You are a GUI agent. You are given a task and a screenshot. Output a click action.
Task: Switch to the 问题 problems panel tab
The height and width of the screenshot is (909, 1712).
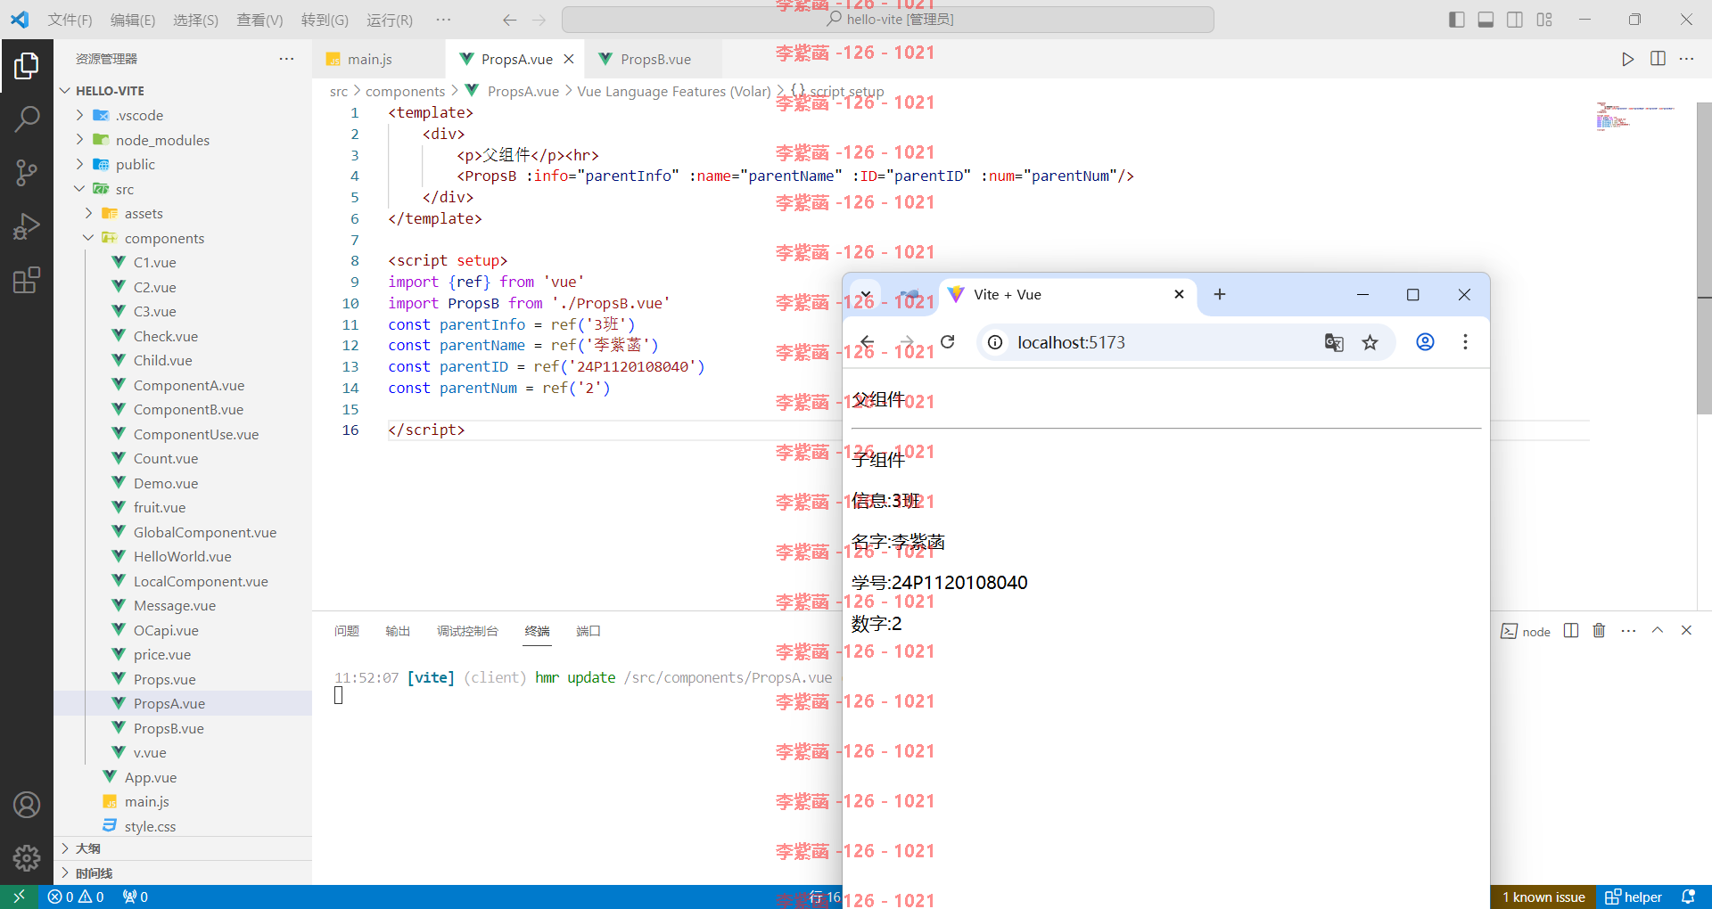pos(347,631)
